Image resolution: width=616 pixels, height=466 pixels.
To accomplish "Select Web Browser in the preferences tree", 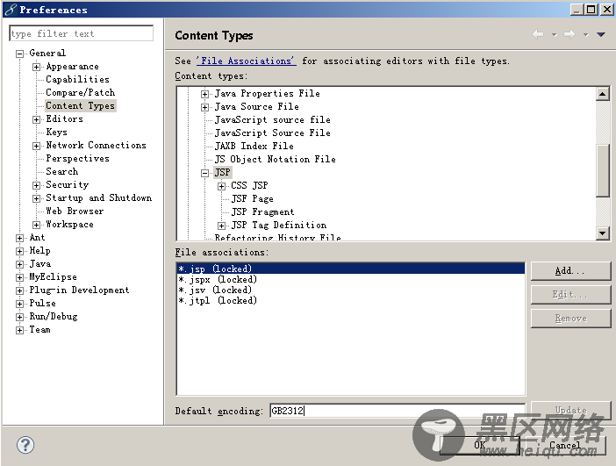I will [x=75, y=211].
